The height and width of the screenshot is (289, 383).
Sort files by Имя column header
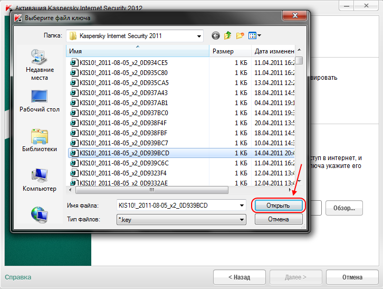point(137,51)
